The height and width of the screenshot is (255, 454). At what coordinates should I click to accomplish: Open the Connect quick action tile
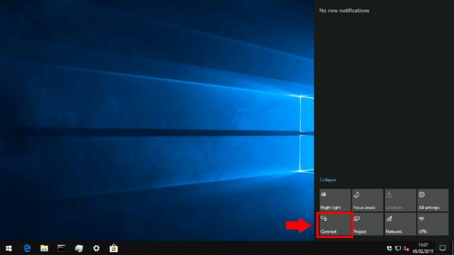[335, 224]
